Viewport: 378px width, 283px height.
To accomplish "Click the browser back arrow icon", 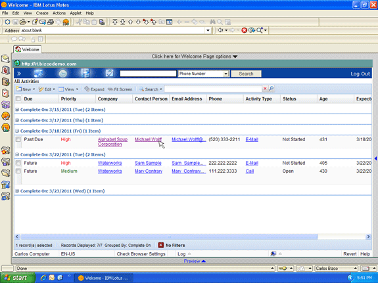I will [x=220, y=30].
